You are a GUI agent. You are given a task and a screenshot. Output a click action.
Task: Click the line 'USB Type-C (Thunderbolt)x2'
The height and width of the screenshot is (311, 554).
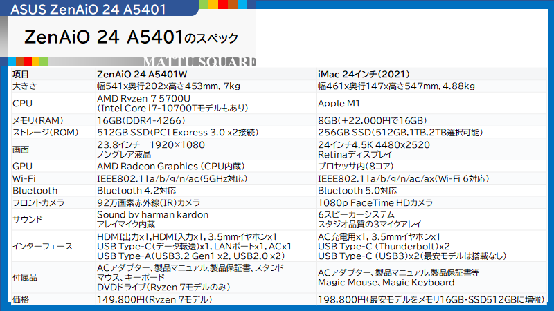click(x=384, y=247)
